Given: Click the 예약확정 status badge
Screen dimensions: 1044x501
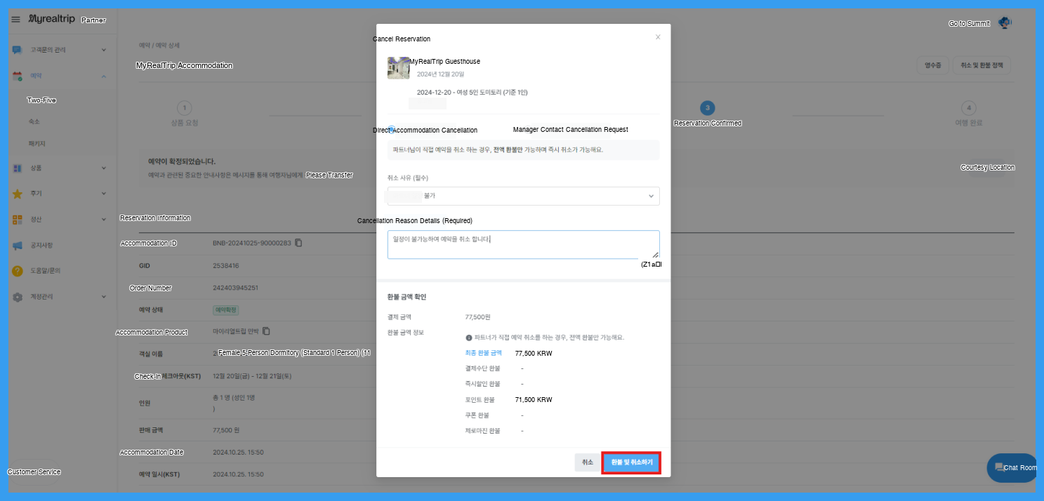Looking at the screenshot, I should (225, 309).
